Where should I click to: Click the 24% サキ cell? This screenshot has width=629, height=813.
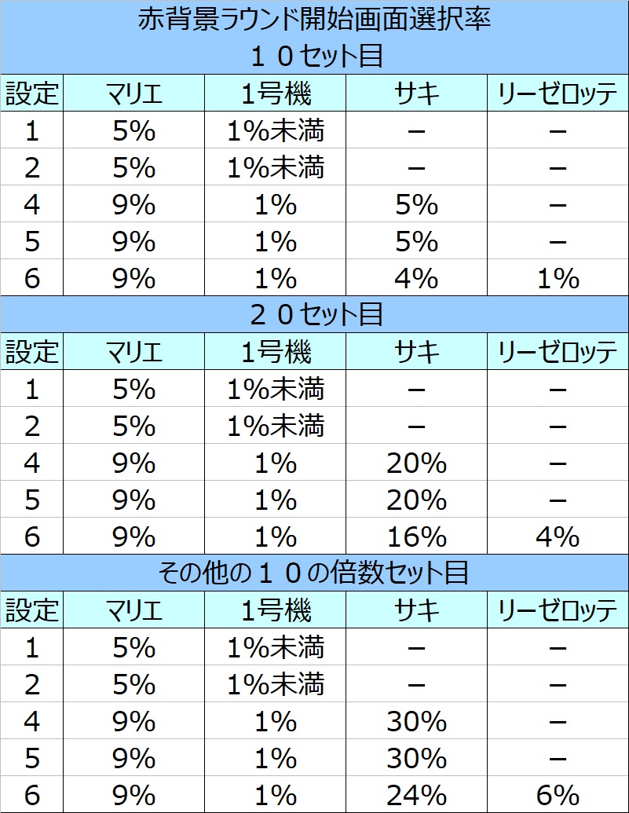click(416, 795)
